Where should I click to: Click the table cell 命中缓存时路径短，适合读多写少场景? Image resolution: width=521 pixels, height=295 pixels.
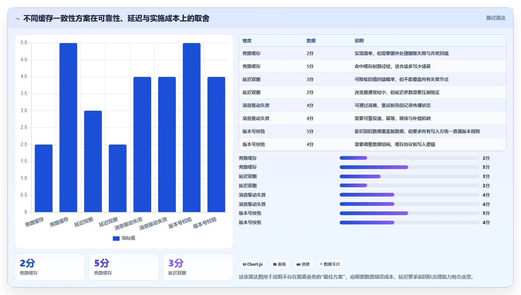coord(393,67)
